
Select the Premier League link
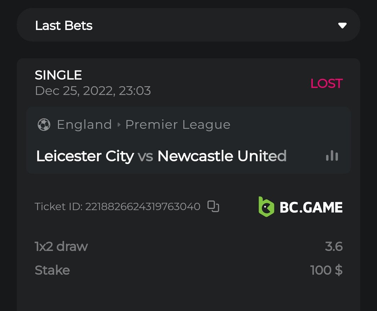click(178, 125)
